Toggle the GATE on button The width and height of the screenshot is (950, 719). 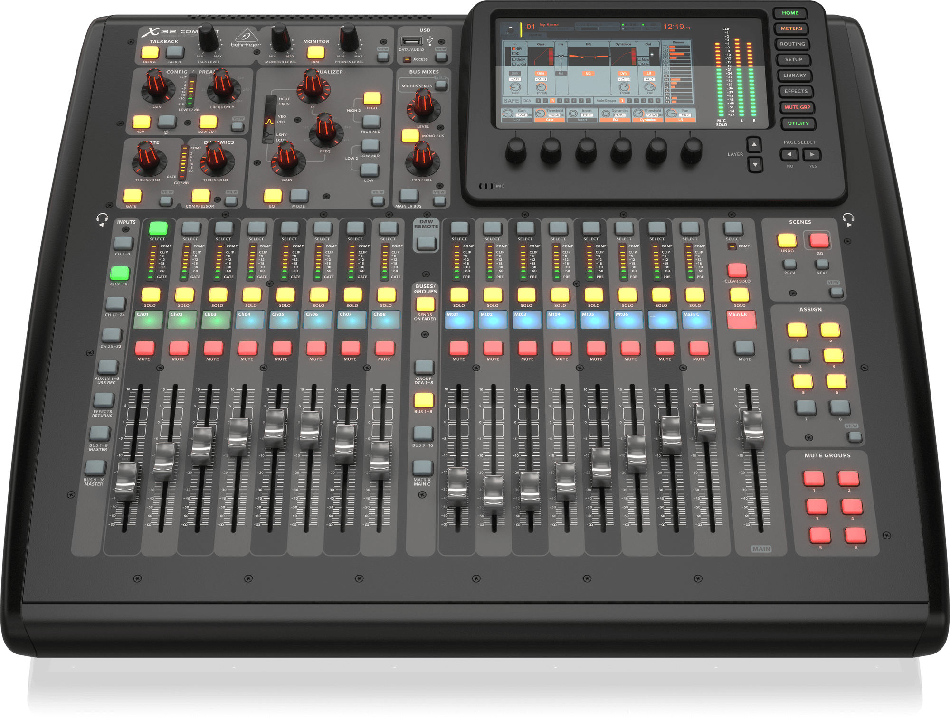click(x=132, y=196)
